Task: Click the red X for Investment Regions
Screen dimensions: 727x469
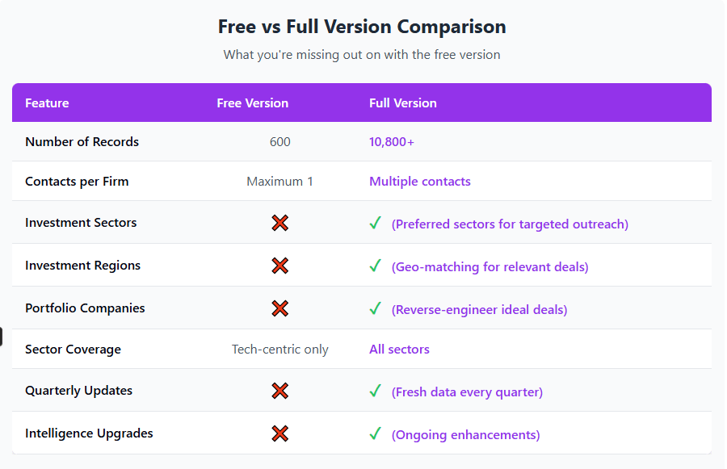Action: [280, 266]
